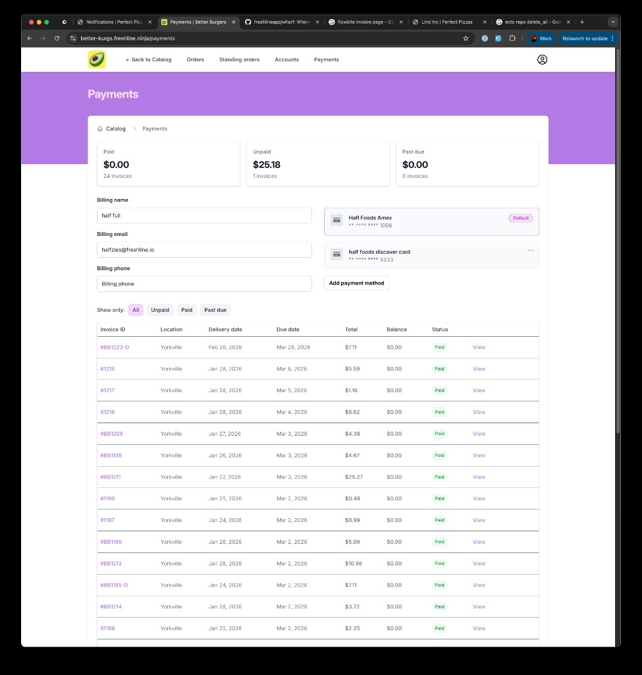View invoice #BB1223-D
Viewport: 642px width, 675px height.
[479, 347]
